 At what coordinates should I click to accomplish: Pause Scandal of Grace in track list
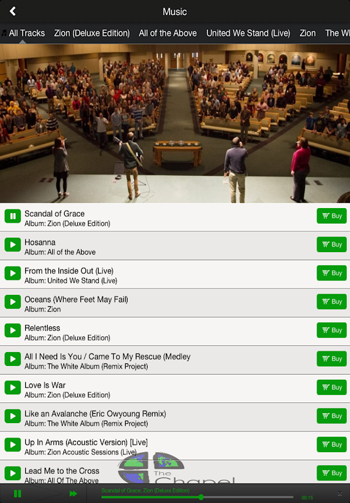pyautogui.click(x=13, y=216)
